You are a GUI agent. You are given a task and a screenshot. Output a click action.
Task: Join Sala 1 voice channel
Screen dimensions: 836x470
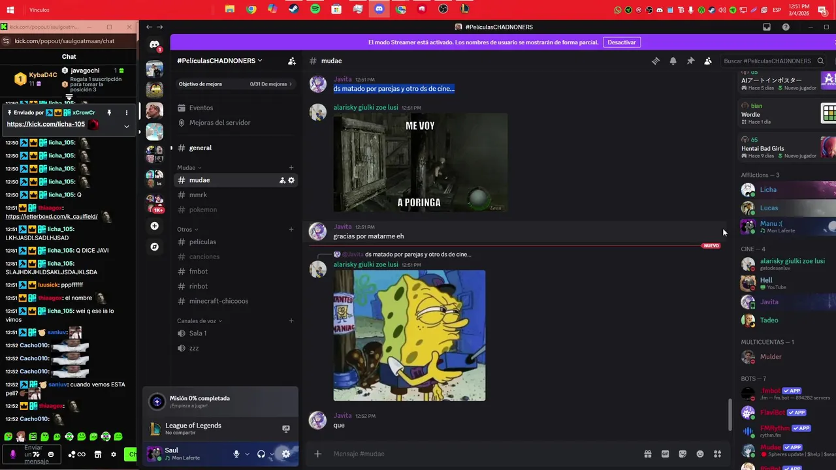235,334
